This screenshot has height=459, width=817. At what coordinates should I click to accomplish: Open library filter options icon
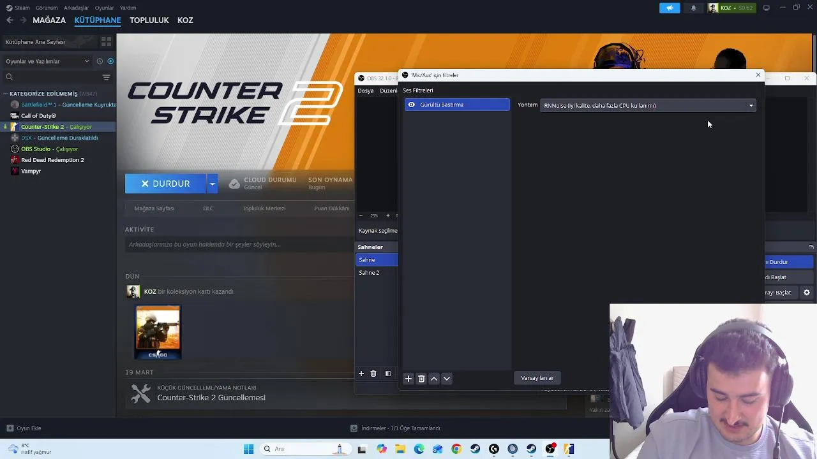[106, 77]
